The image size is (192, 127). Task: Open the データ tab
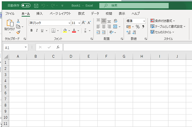[95, 13]
